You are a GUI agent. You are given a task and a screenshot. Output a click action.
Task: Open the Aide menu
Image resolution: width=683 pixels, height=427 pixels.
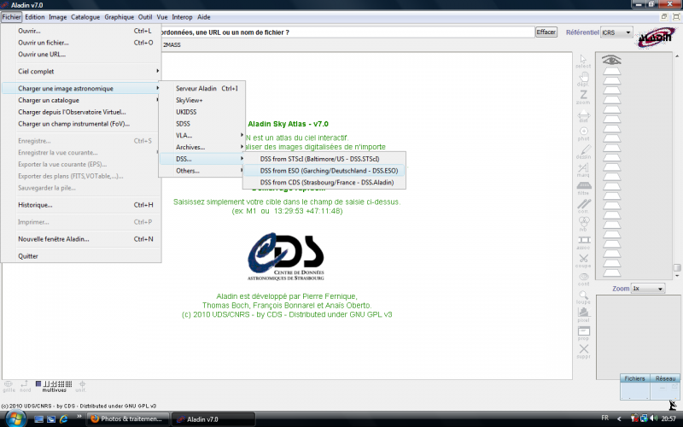203,17
